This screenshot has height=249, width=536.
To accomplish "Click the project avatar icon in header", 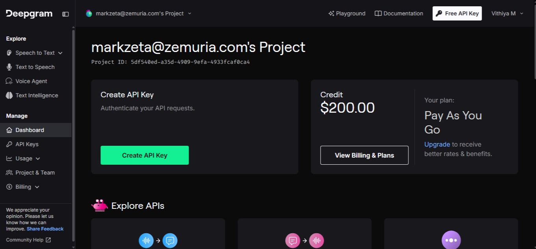I will click(x=89, y=13).
